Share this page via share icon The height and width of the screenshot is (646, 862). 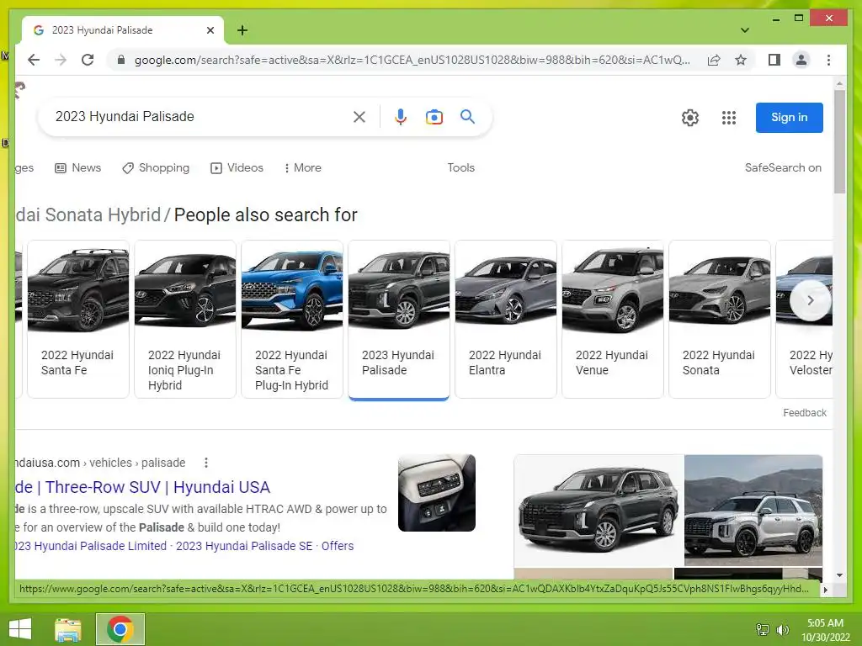pyautogui.click(x=714, y=60)
